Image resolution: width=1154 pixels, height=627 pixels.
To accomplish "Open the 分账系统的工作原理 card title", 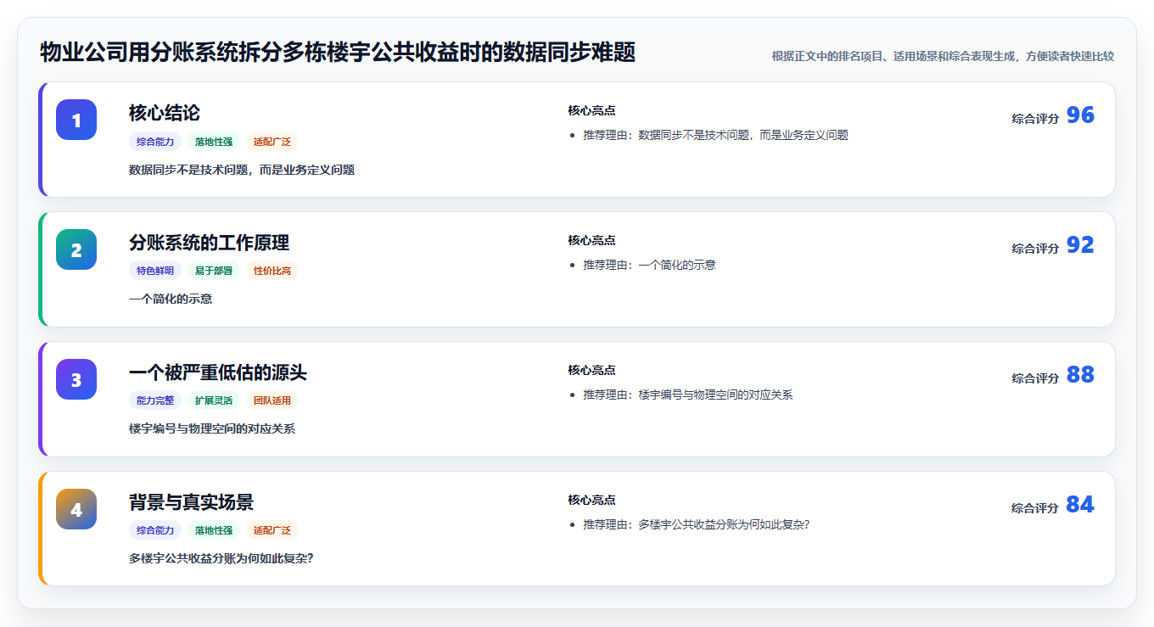I will (209, 243).
